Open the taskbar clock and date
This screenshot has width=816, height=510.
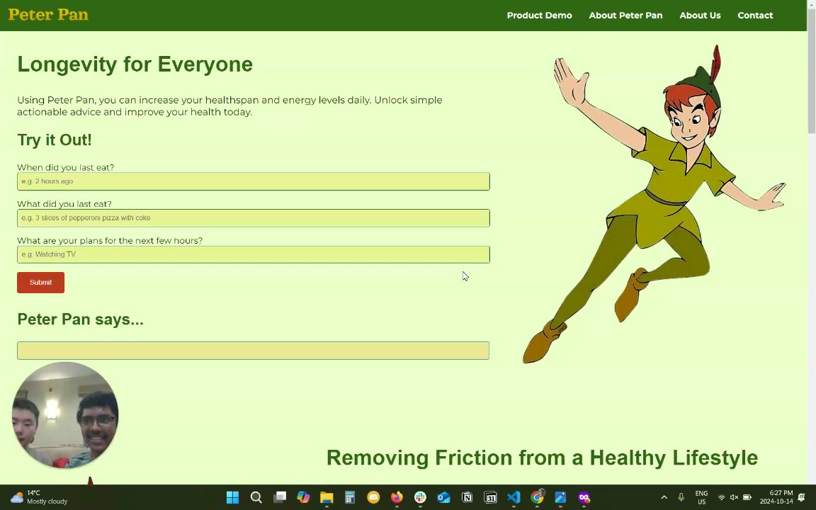776,497
